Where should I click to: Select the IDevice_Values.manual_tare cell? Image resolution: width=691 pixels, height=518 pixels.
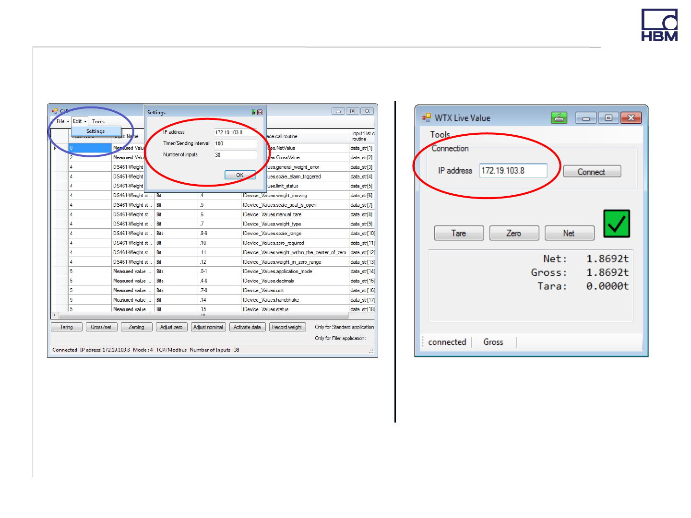(295, 215)
